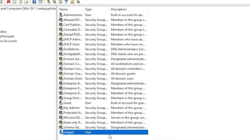Viewport: 250px width, 140px height.
Task: Click 'Built-in account for ad...' description
Action: pos(127,15)
